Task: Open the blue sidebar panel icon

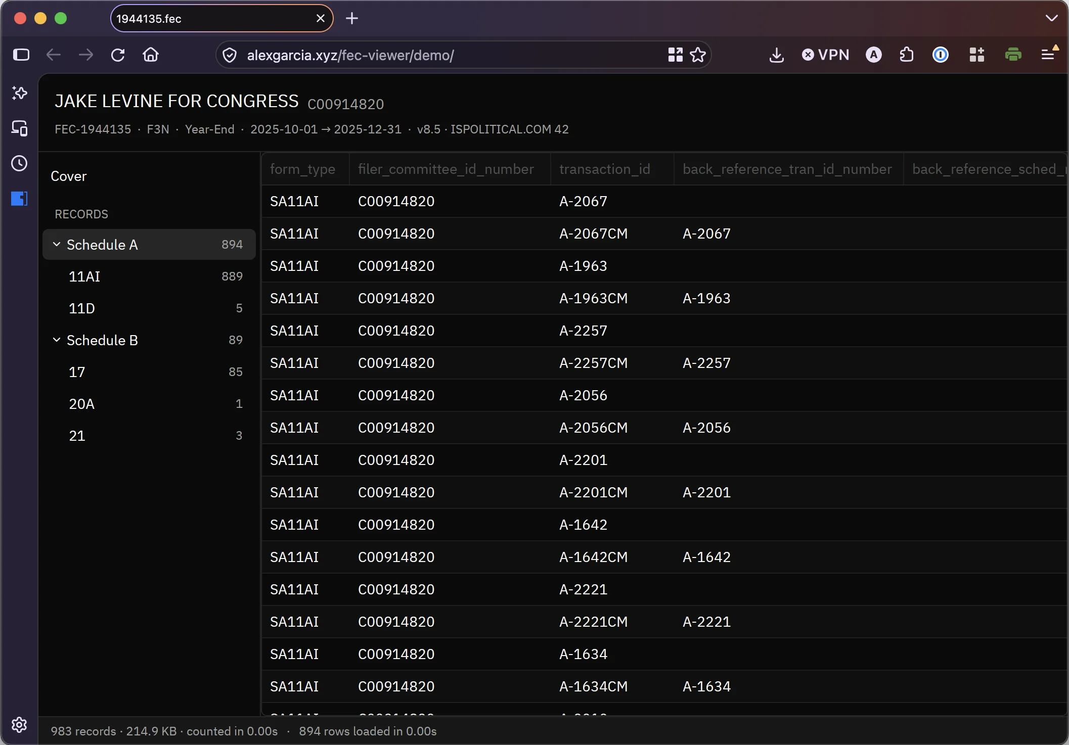Action: (x=20, y=199)
